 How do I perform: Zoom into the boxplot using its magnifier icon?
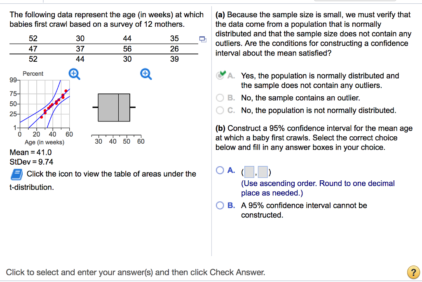click(145, 74)
